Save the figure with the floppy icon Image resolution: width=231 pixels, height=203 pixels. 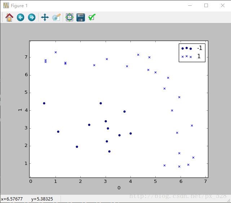tap(81, 17)
